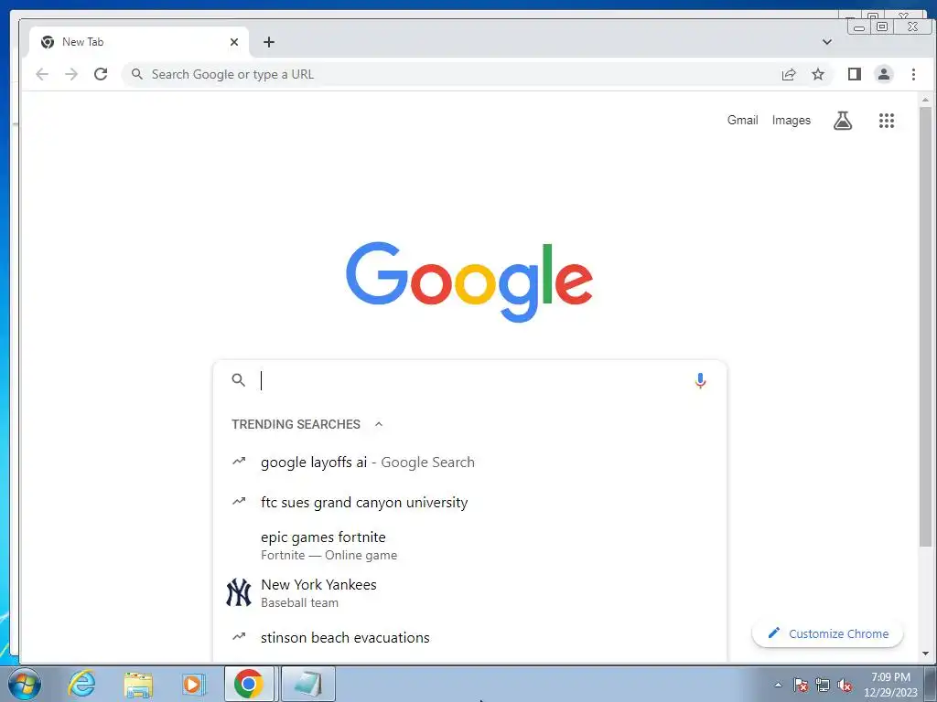Image resolution: width=937 pixels, height=702 pixels.
Task: Close the New Tab tab
Action: 234,42
